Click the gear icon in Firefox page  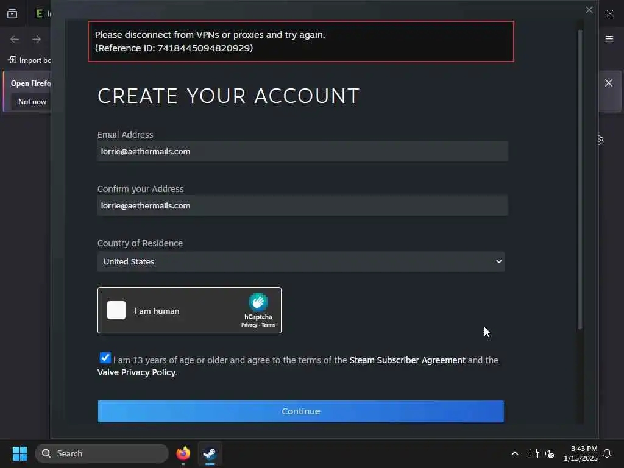600,140
